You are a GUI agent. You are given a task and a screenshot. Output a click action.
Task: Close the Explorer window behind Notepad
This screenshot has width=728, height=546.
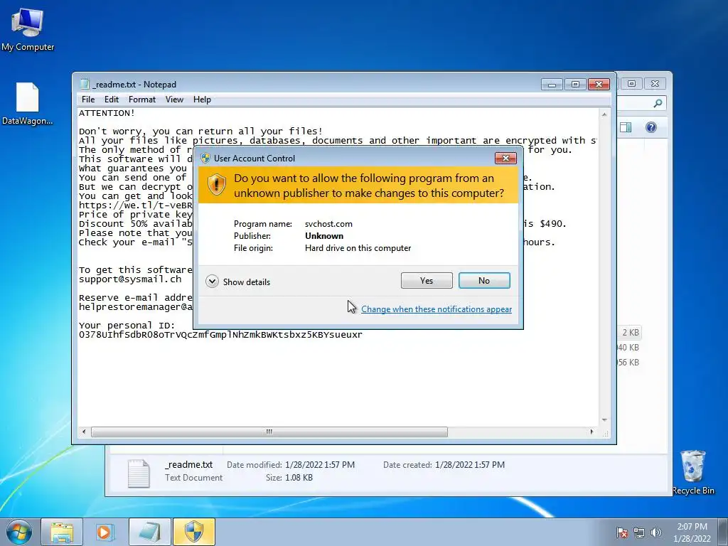coord(655,84)
